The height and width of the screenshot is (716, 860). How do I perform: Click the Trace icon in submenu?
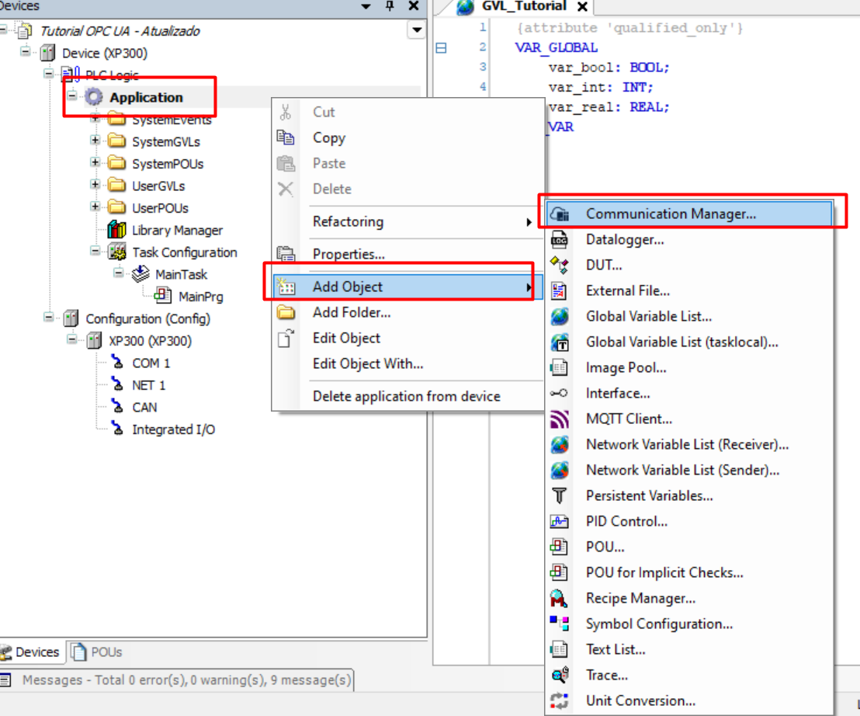[x=559, y=676]
